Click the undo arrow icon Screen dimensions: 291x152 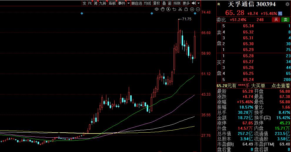pos(174,9)
